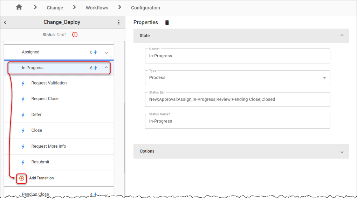Screen dimensions: 357x199
Task: Click the lightning icon on Assigned row
Action: (96, 52)
